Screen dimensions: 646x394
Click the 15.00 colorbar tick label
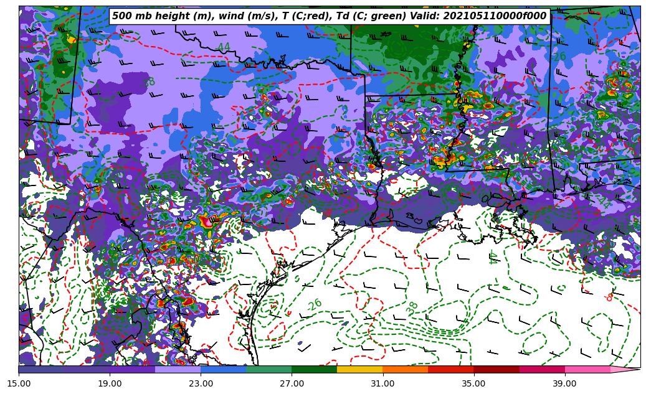point(19,383)
